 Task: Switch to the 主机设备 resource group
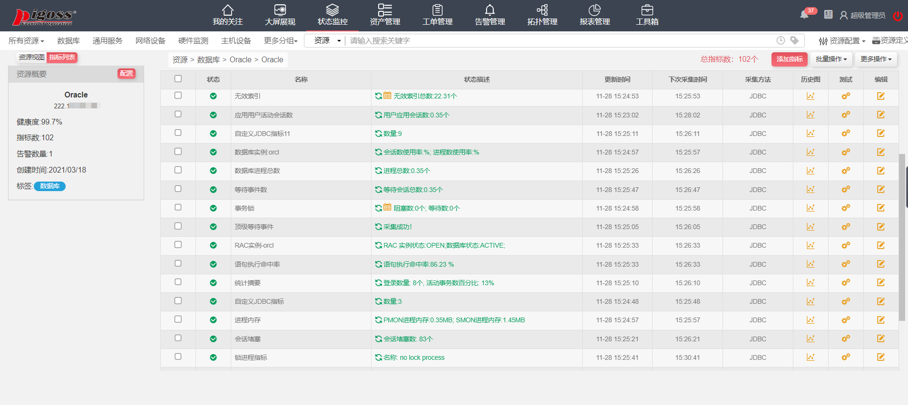click(236, 41)
